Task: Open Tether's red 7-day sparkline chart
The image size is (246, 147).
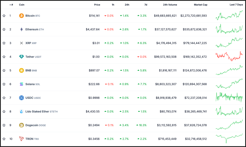Action: pyautogui.click(x=229, y=56)
